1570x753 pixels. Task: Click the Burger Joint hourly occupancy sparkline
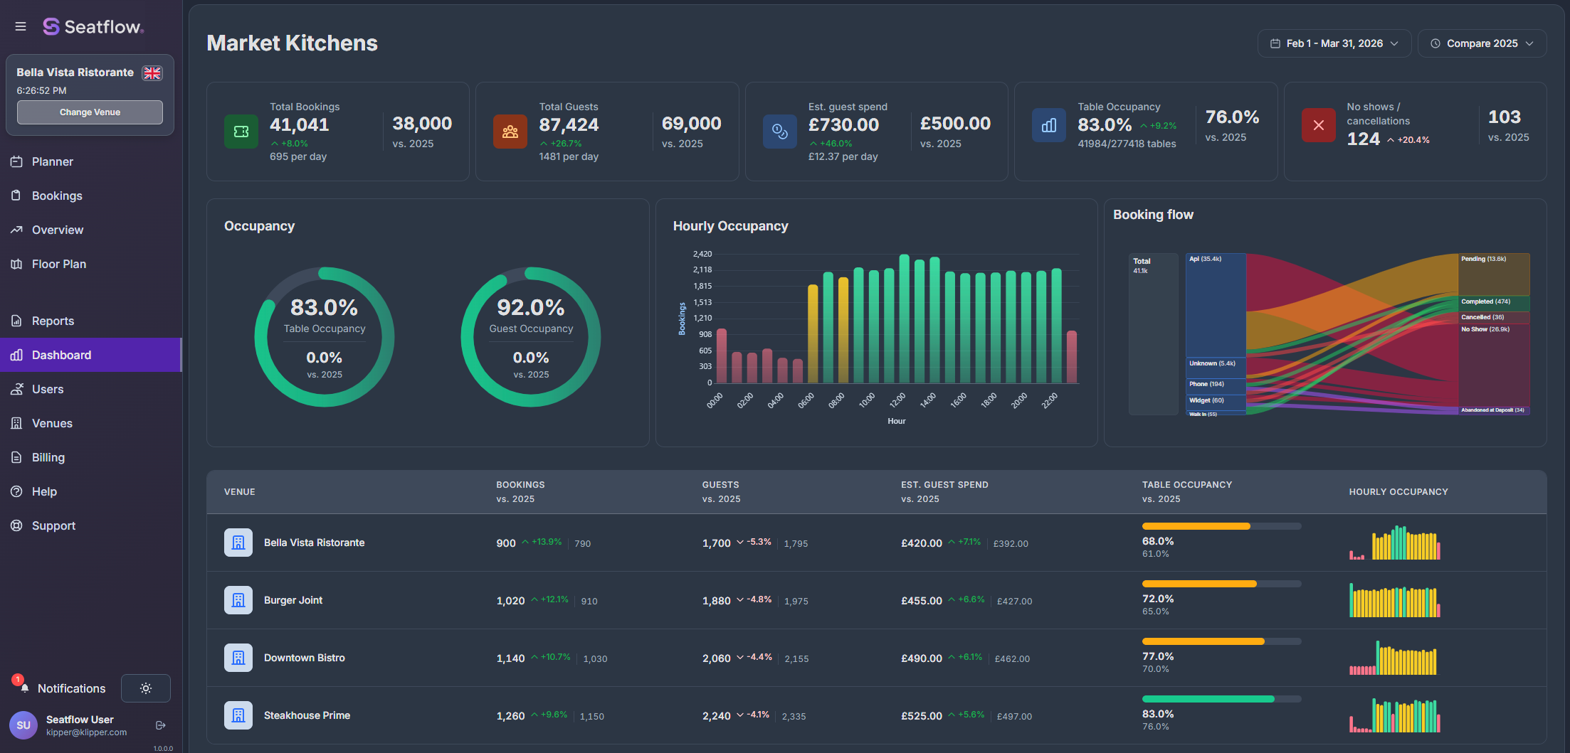click(x=1395, y=600)
